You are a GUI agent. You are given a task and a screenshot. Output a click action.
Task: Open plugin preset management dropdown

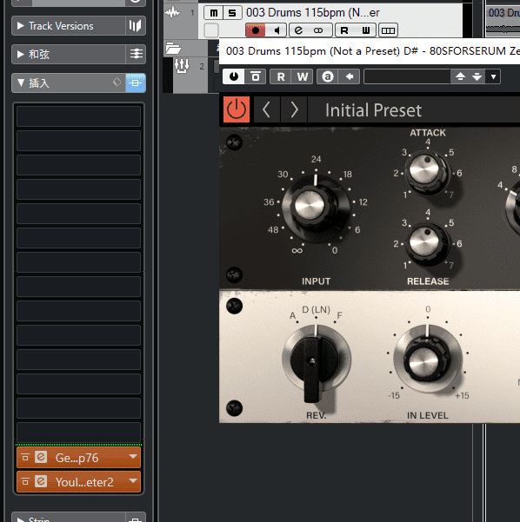pos(493,76)
